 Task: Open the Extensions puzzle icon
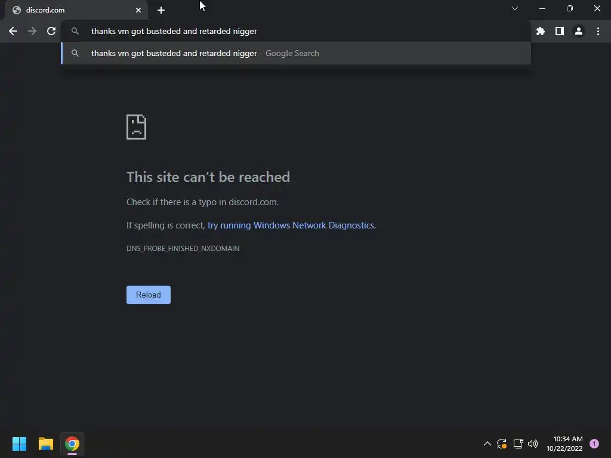tap(540, 31)
